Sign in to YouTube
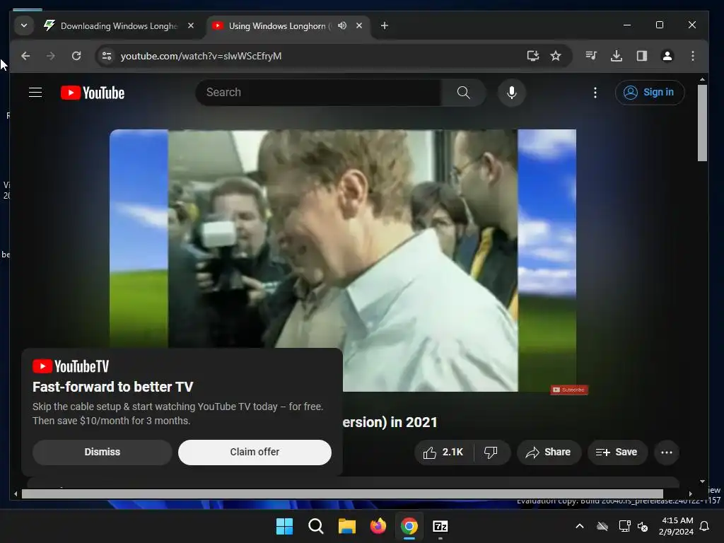 pos(650,93)
